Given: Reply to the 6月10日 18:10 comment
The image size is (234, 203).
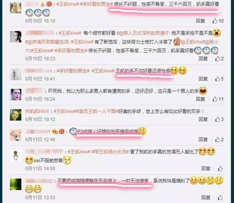Looking at the screenshot, I should 201,21.
